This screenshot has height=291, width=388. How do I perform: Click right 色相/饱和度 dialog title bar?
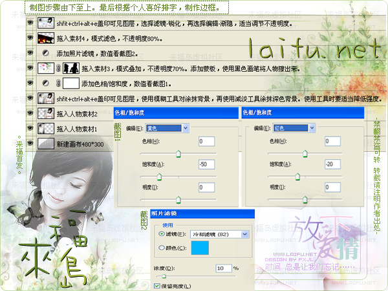[x=303, y=113]
